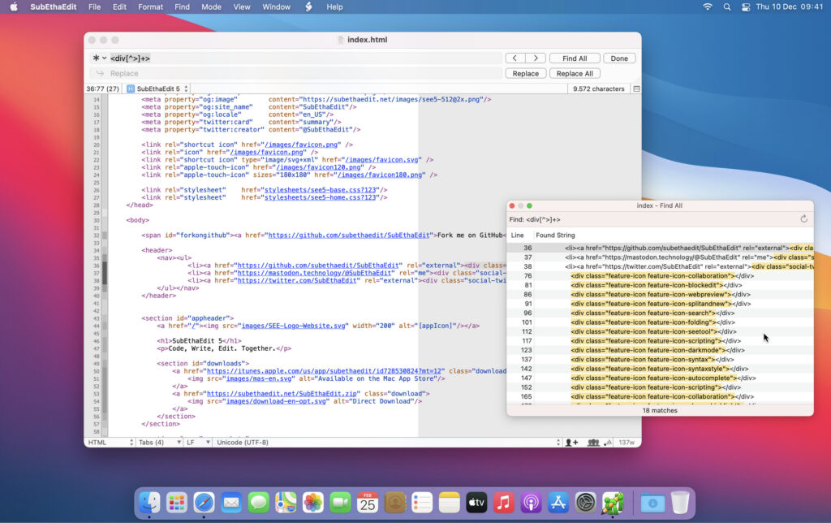This screenshot has width=831, height=523.
Task: Refresh the Find All results
Action: point(803,219)
